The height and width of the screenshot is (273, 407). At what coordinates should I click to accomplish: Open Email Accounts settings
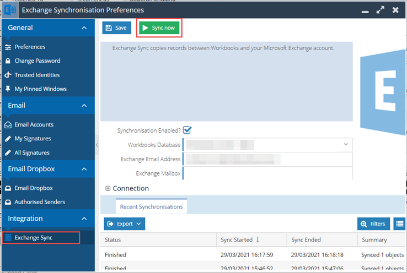point(34,124)
